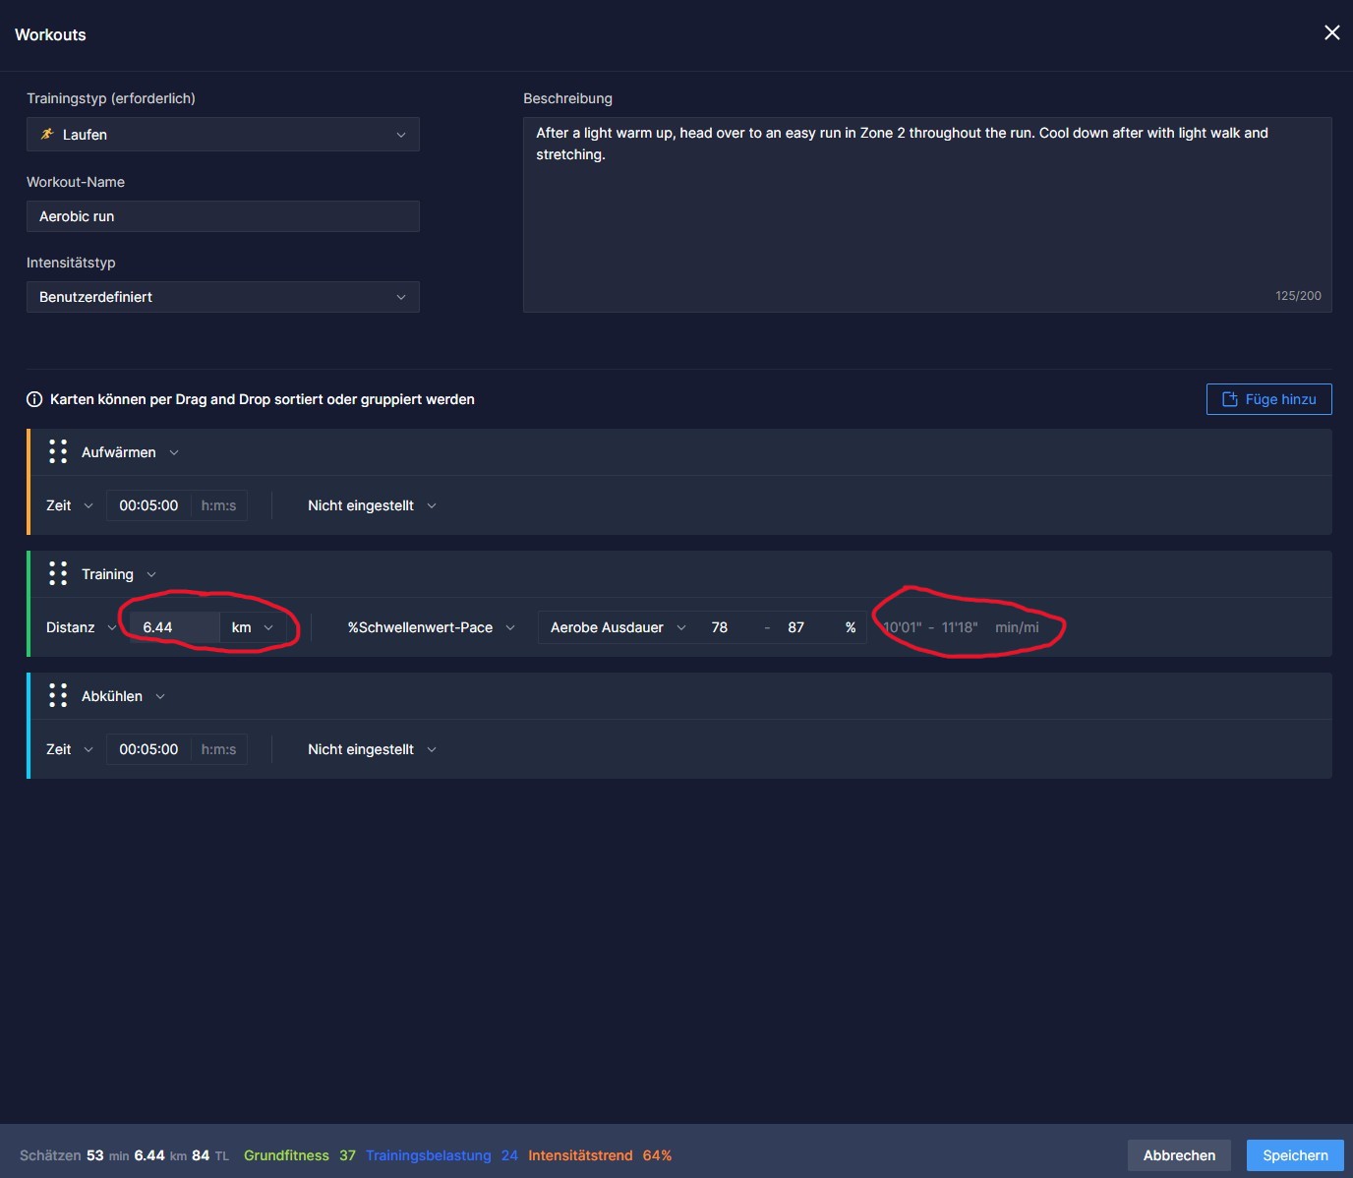Close the Workouts dialog with X
Image resolution: width=1353 pixels, height=1178 pixels.
click(x=1331, y=33)
